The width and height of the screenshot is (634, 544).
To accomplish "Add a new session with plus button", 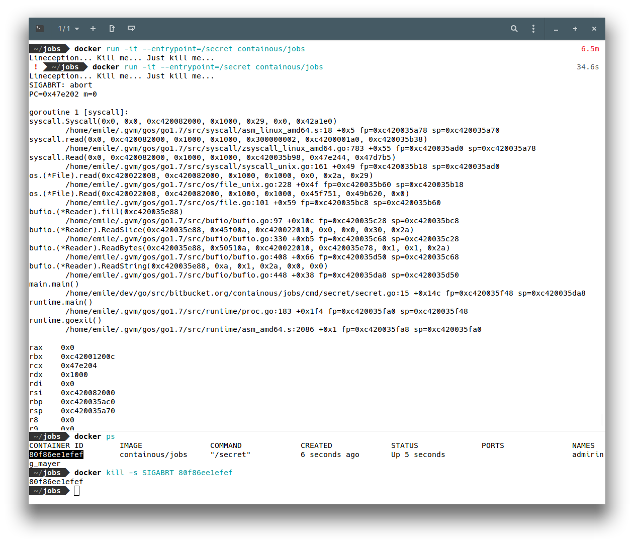I will coord(93,29).
